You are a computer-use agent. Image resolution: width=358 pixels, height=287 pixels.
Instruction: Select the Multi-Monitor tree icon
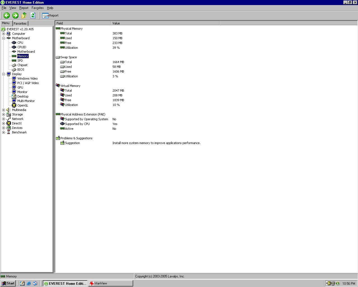pyautogui.click(x=14, y=101)
